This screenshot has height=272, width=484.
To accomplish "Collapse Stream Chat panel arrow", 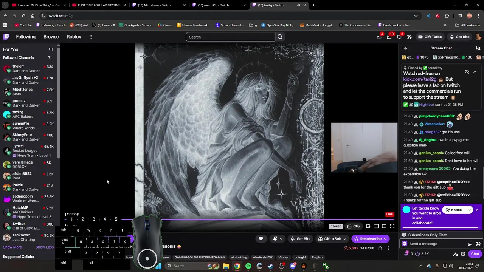I will [405, 48].
